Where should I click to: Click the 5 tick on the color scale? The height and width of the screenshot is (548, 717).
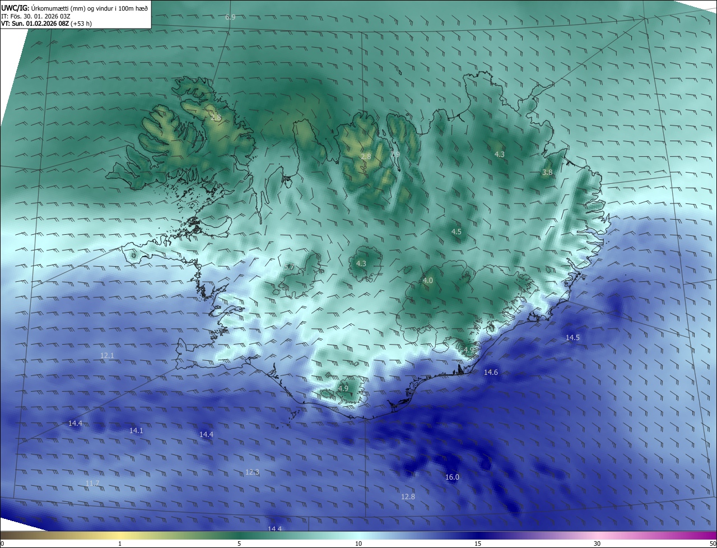coord(239,544)
